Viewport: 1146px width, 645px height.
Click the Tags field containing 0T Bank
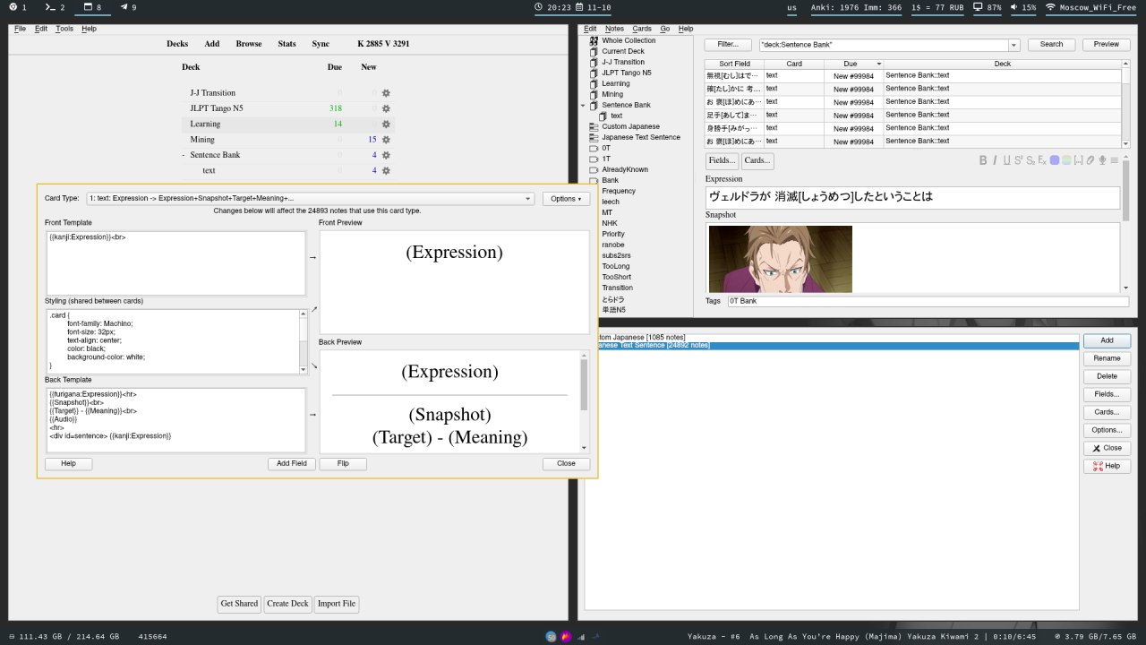coord(928,302)
